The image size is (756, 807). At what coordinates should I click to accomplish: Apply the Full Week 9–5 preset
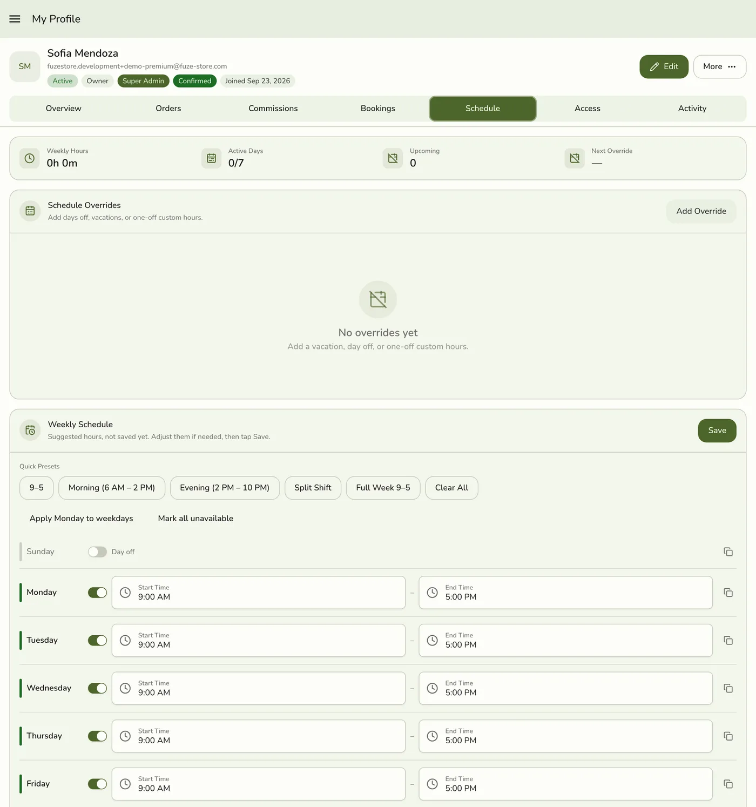coord(383,488)
